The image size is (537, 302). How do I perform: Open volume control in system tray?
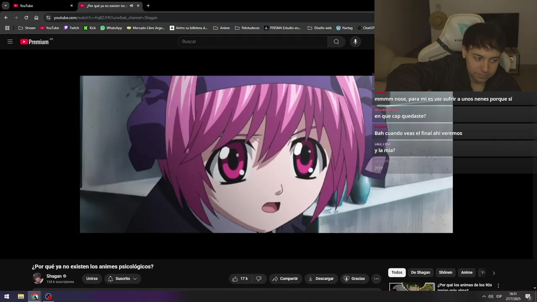pyautogui.click(x=490, y=297)
